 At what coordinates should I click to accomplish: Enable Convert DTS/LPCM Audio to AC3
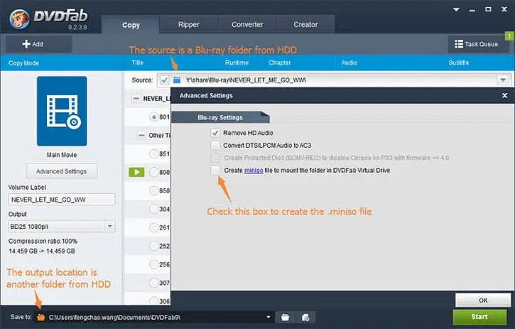pyautogui.click(x=215, y=146)
